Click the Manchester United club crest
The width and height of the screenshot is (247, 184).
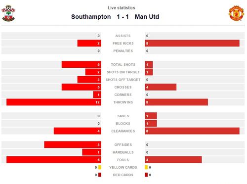[x=236, y=13]
